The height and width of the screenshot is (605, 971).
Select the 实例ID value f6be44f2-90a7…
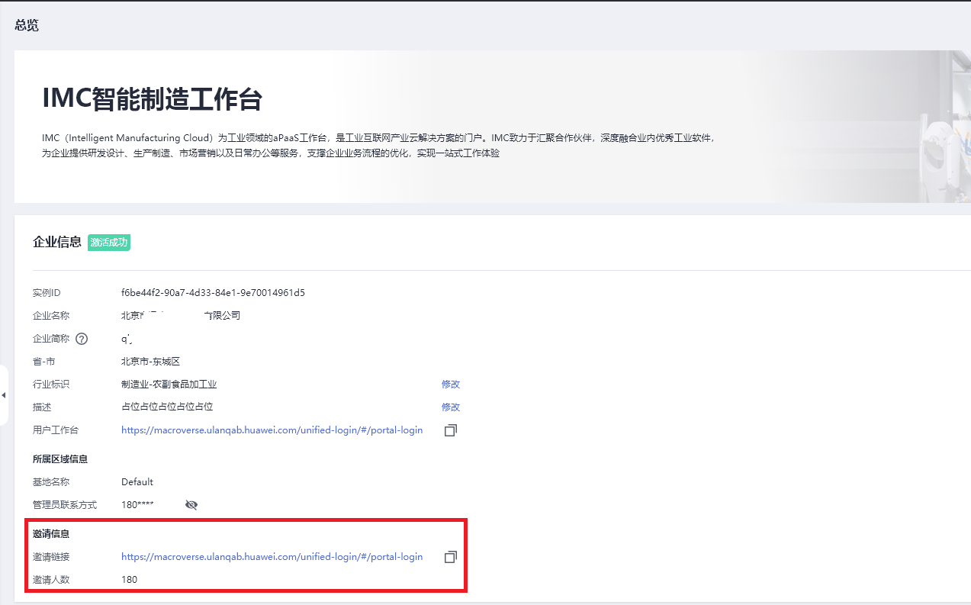coord(213,293)
